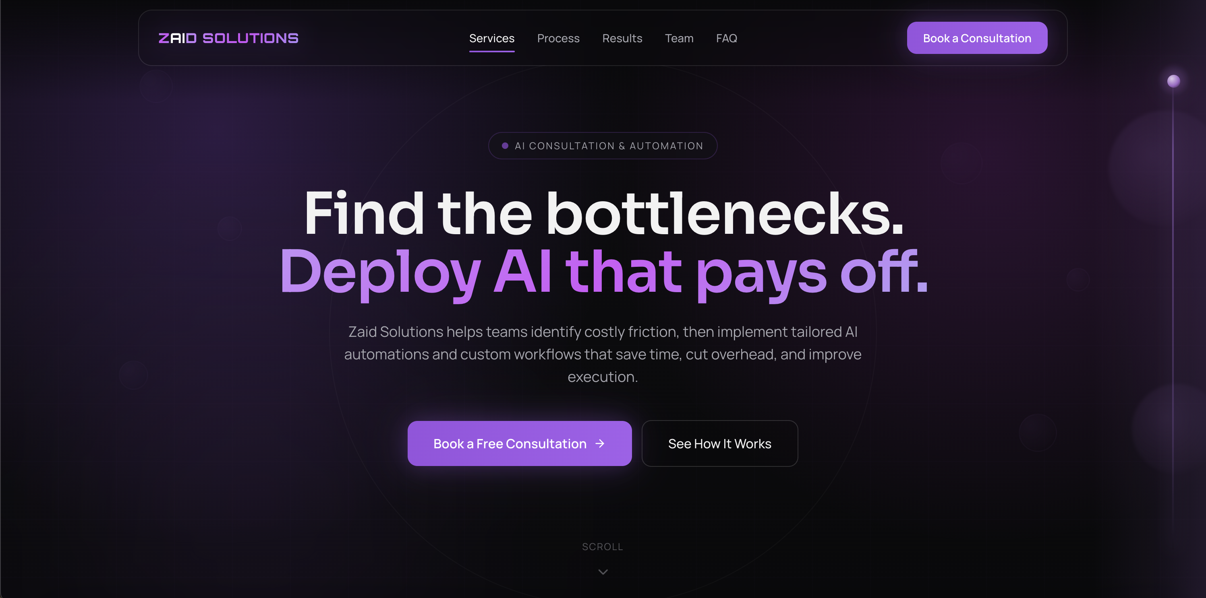Viewport: 1206px width, 598px height.
Task: Click the down chevron below SCROLL
Action: (x=603, y=572)
